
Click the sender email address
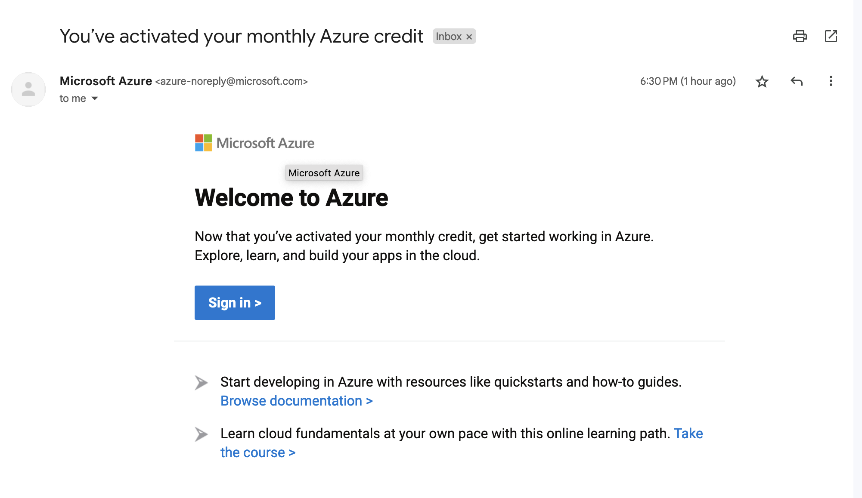tap(232, 81)
